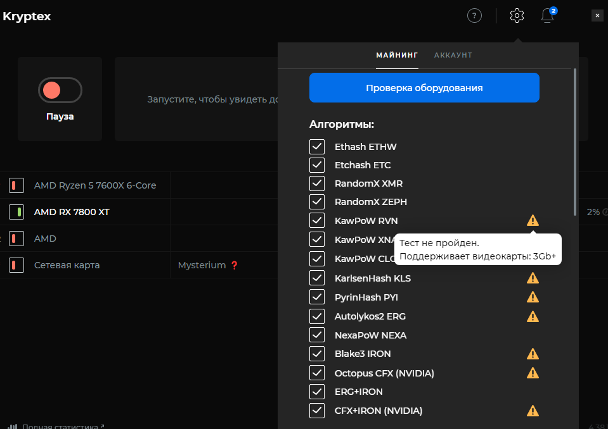Viewport: 608px width, 429px height.
Task: Click the bar chart icon near Полная статистика
Action: (13, 426)
